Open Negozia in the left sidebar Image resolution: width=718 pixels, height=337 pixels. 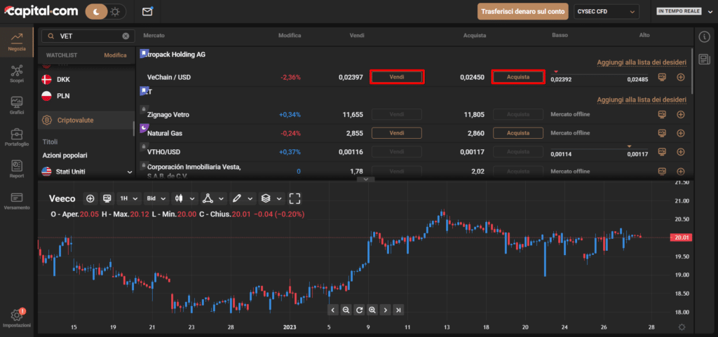[17, 41]
